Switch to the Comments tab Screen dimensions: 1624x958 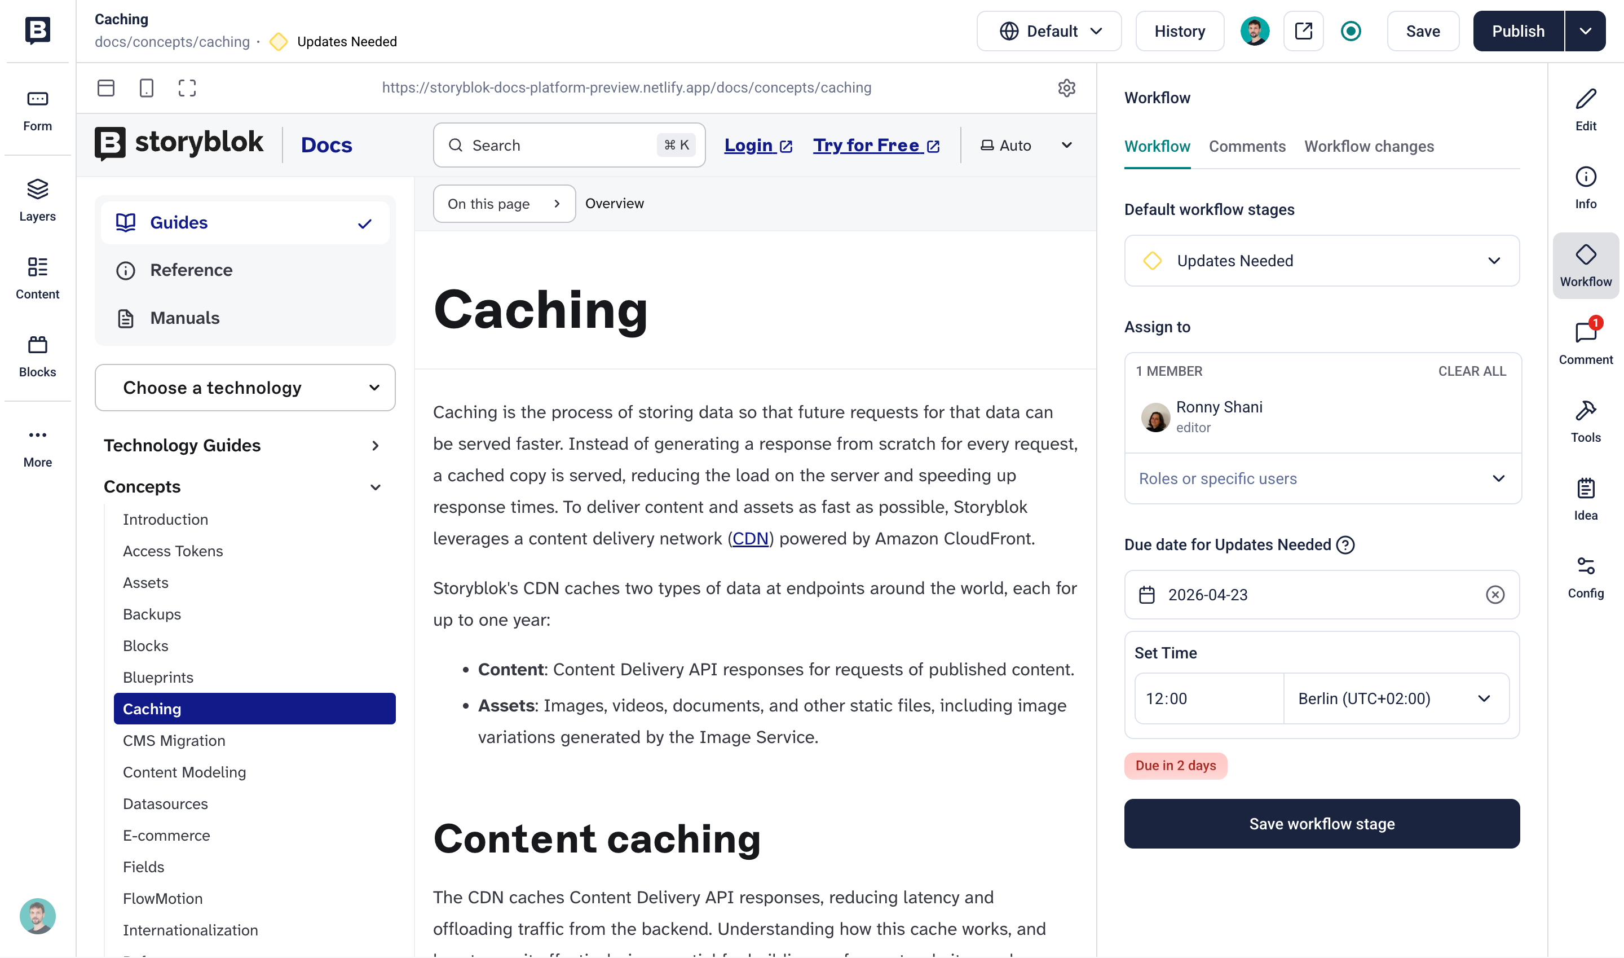(x=1247, y=147)
